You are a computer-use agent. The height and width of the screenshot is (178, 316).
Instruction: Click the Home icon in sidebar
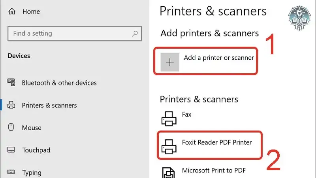[12, 11]
